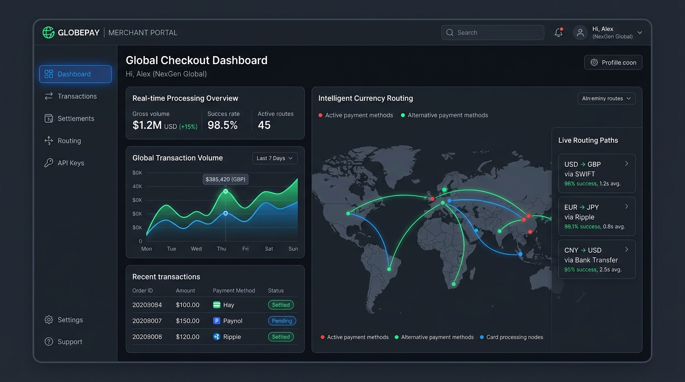Expand the user account chevron by Hi, Alex
Viewport: 685px width, 382px height.
tap(640, 33)
